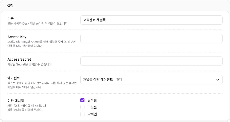The height and width of the screenshot is (122, 230).
Task: Click the Access Secret label
Action: click(19, 60)
